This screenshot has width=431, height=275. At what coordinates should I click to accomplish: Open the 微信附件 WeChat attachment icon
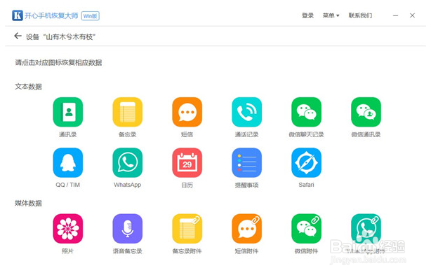click(306, 229)
